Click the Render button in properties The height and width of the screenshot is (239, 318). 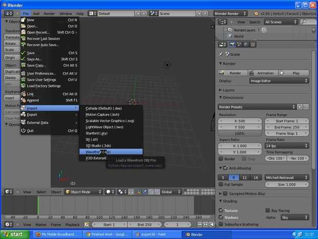pyautogui.click(x=233, y=73)
